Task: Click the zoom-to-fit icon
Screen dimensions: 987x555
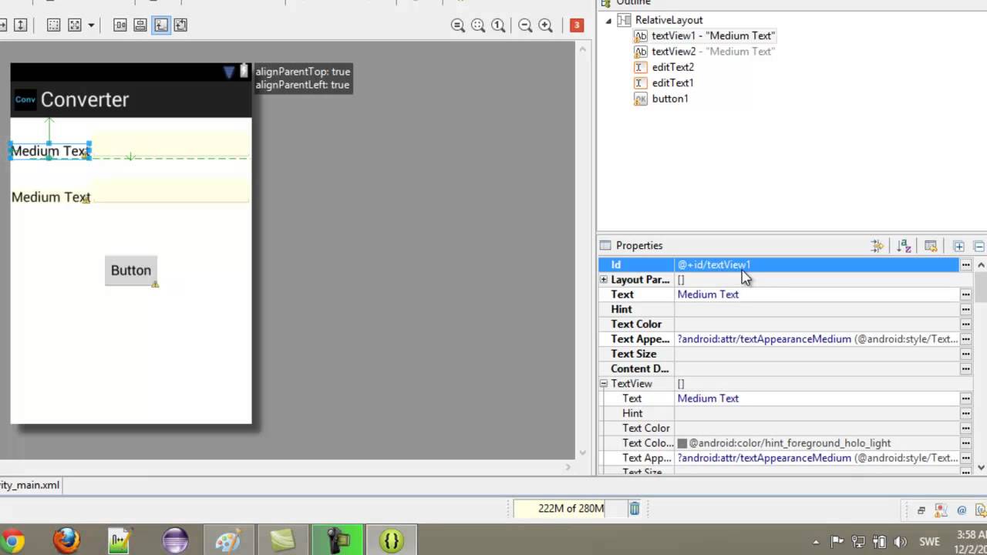Action: (x=478, y=25)
